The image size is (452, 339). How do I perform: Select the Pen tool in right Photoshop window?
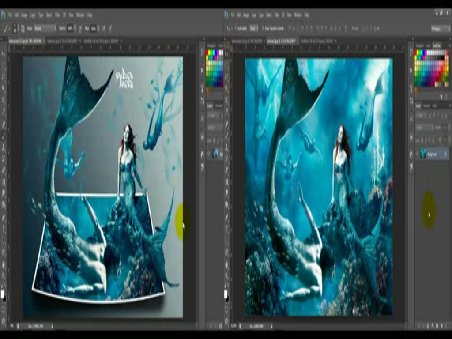point(227,217)
